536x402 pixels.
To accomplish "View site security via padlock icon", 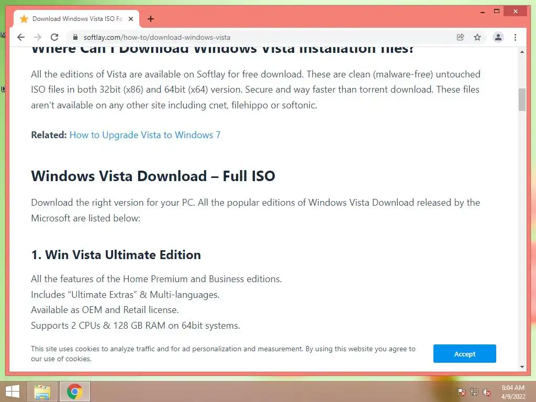I will (75, 37).
